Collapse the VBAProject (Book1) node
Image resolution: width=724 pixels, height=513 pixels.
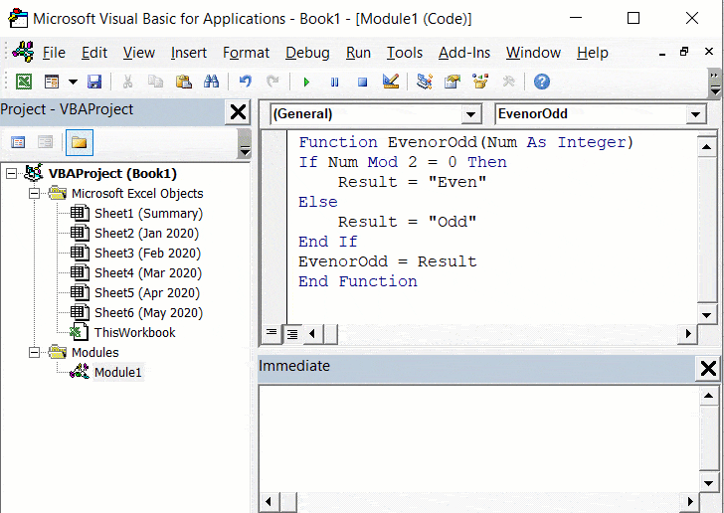11,174
